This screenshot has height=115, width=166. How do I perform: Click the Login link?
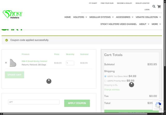pyautogui.click(x=147, y=10)
